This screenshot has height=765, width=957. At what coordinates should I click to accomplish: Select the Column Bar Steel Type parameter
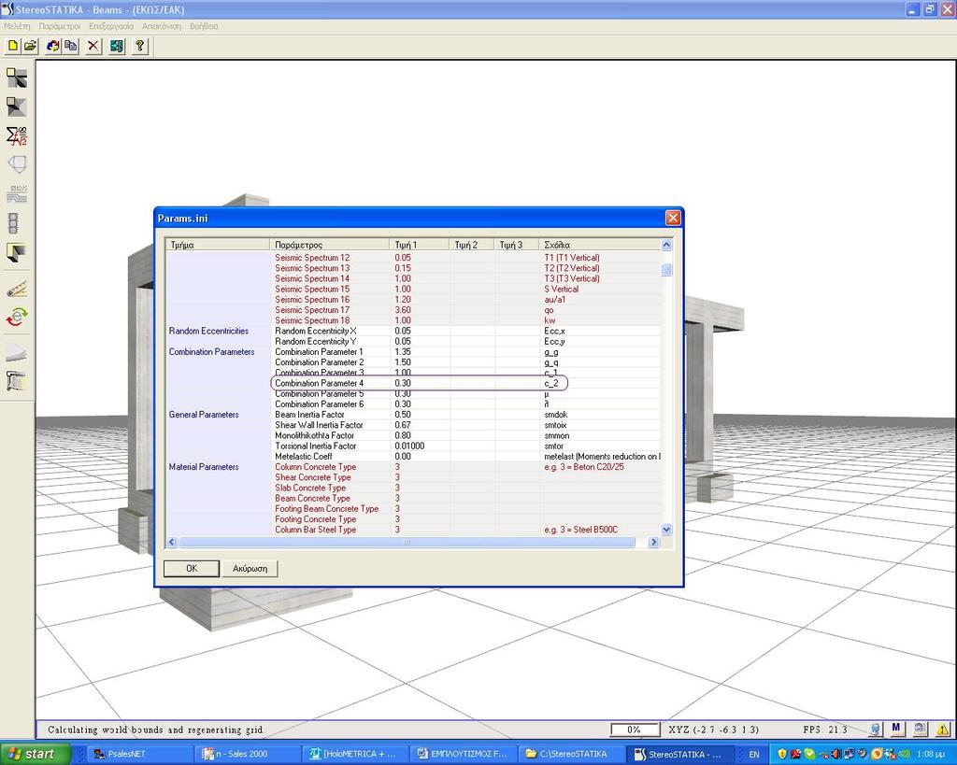(x=316, y=530)
